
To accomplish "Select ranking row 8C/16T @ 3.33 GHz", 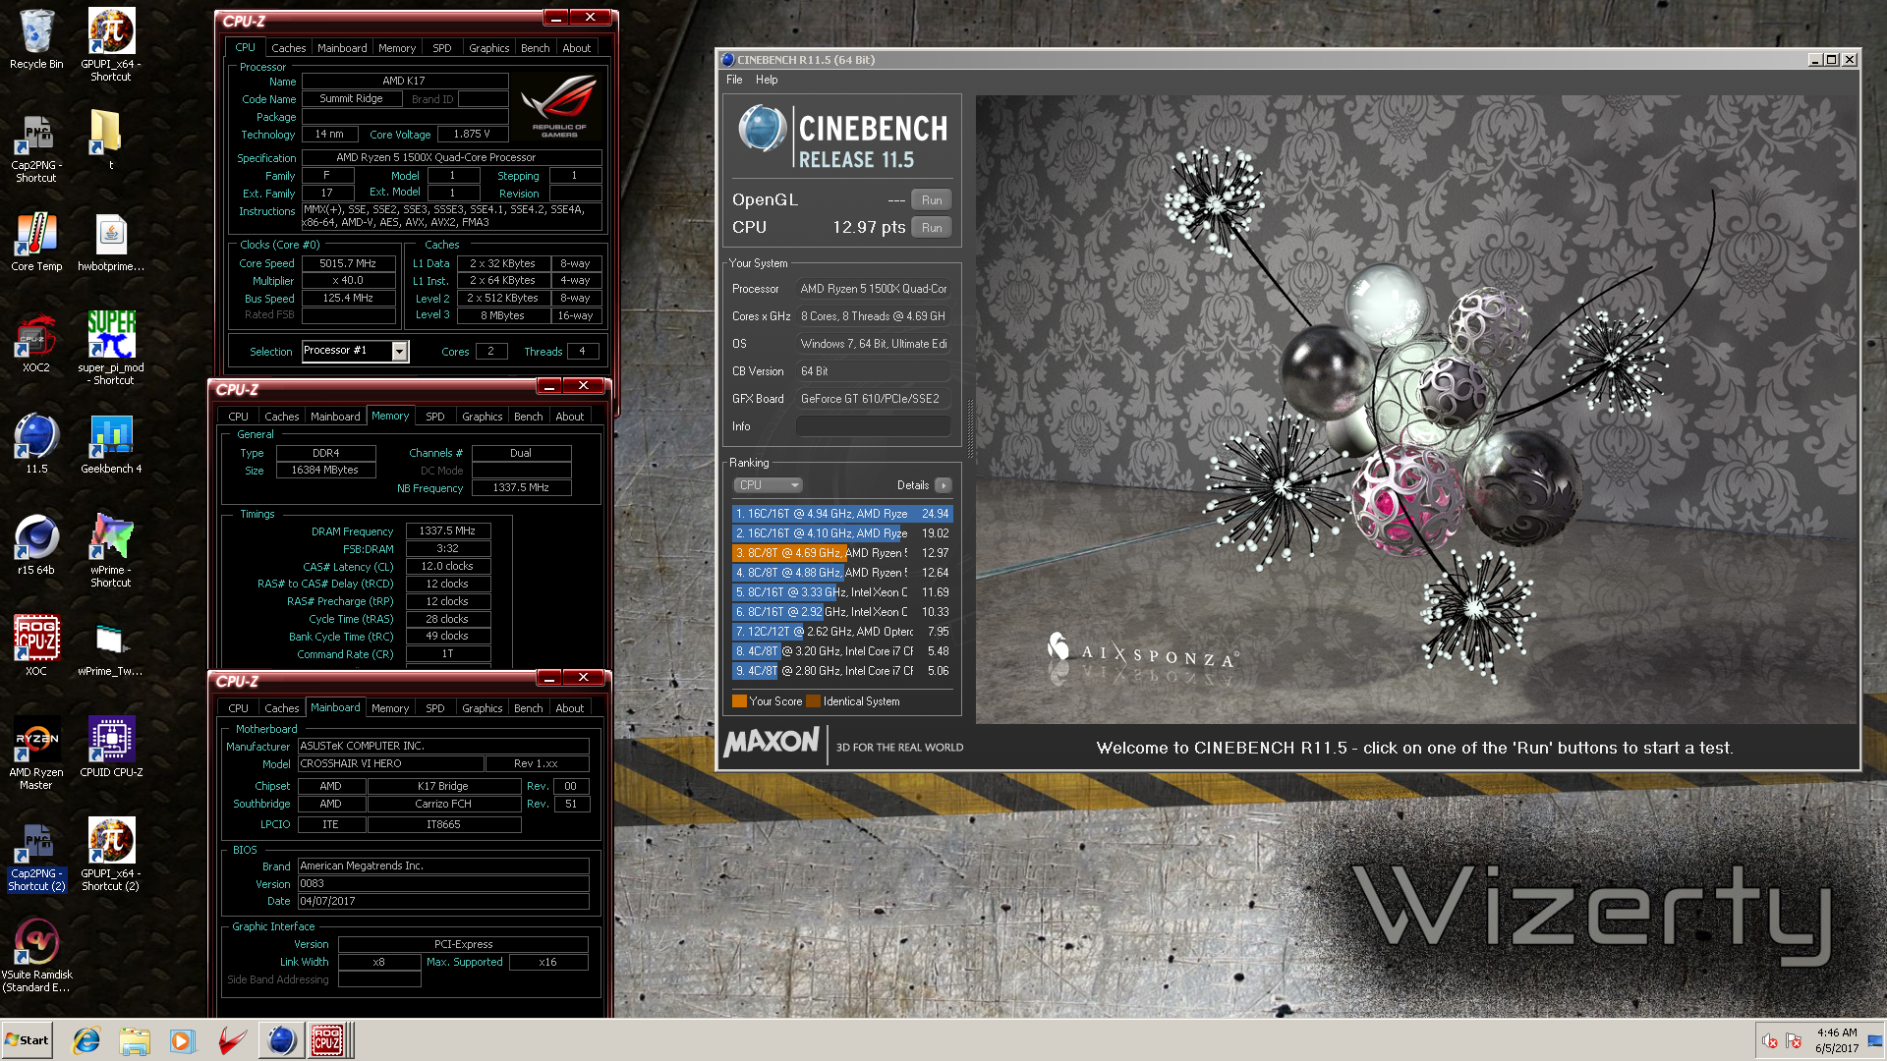I will pyautogui.click(x=842, y=592).
